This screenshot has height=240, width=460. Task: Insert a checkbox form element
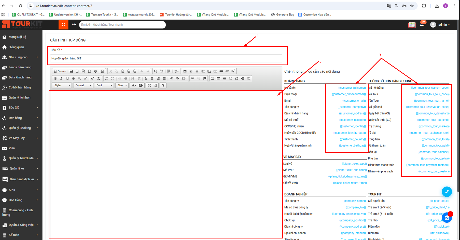click(x=191, y=71)
